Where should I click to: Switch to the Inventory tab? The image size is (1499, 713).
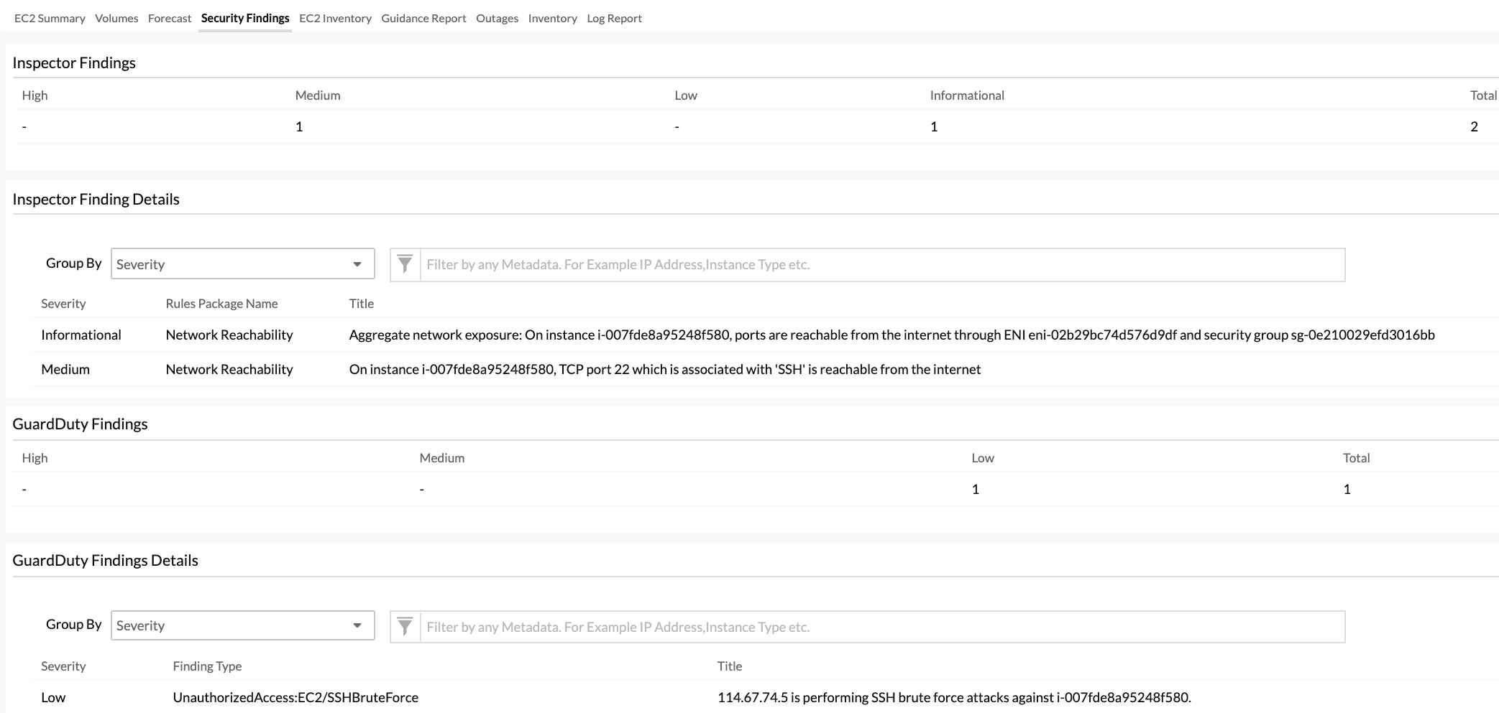pyautogui.click(x=552, y=18)
